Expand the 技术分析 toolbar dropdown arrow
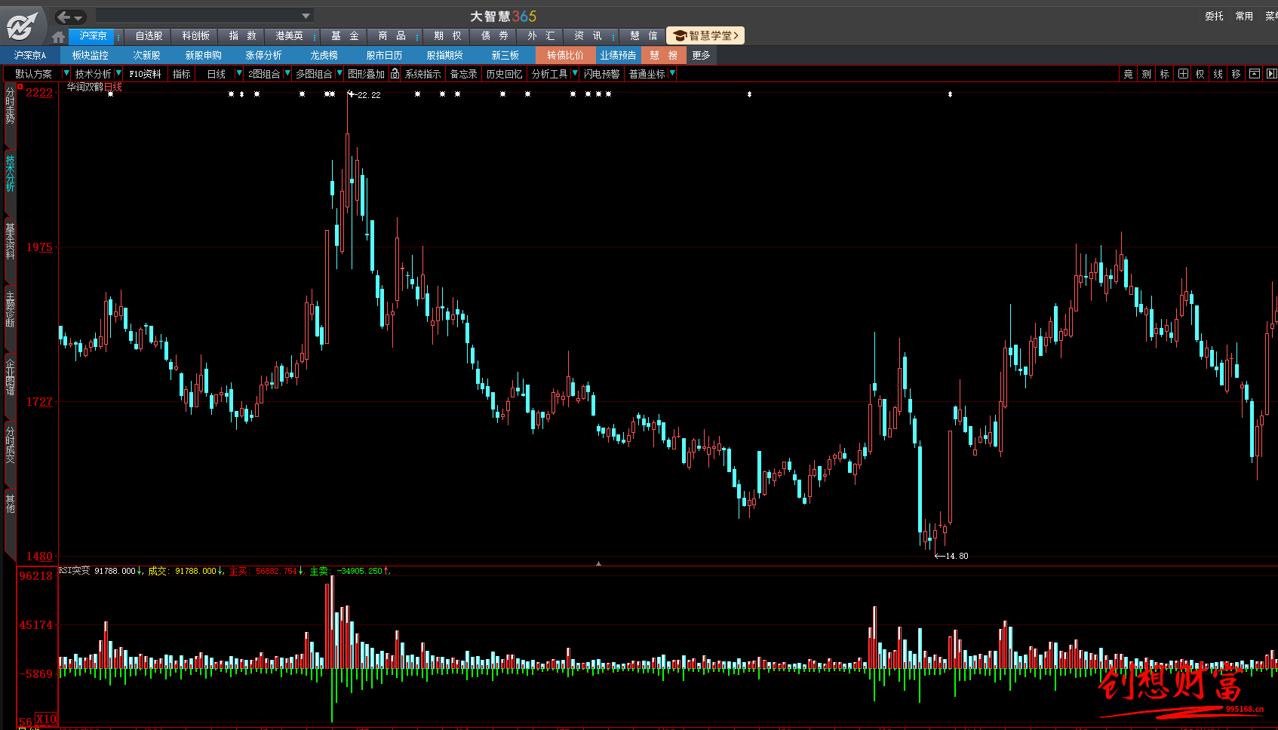 click(x=118, y=73)
